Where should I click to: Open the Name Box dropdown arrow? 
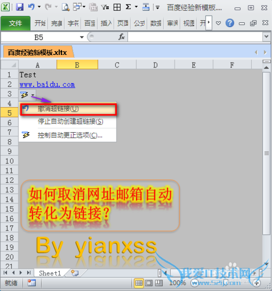point(82,38)
